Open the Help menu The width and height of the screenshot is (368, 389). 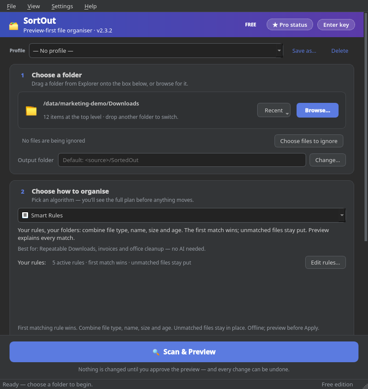tap(90, 6)
